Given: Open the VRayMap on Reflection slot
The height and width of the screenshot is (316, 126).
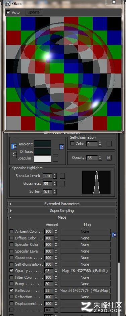Looking at the screenshot, I should coord(85,290).
